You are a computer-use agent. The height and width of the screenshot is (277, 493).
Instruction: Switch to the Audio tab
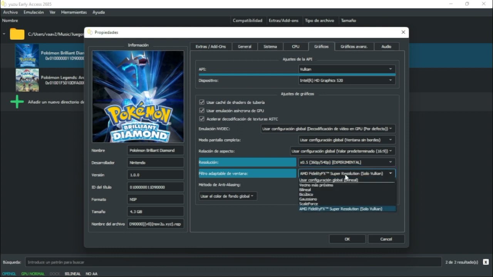[x=386, y=47]
